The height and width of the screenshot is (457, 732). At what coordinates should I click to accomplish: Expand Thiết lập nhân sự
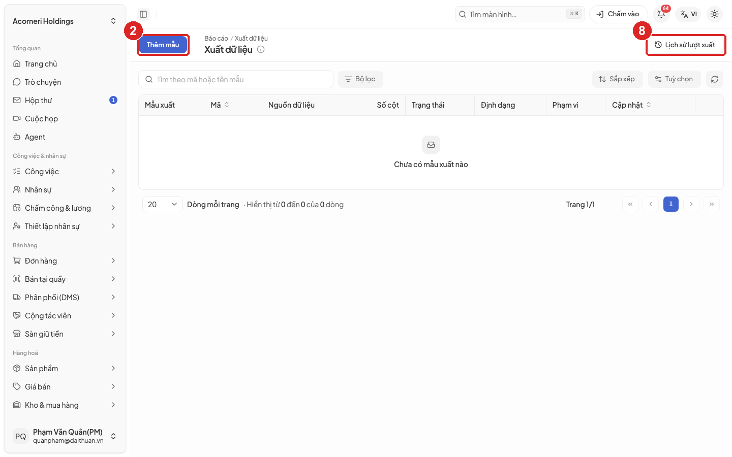[x=65, y=226]
